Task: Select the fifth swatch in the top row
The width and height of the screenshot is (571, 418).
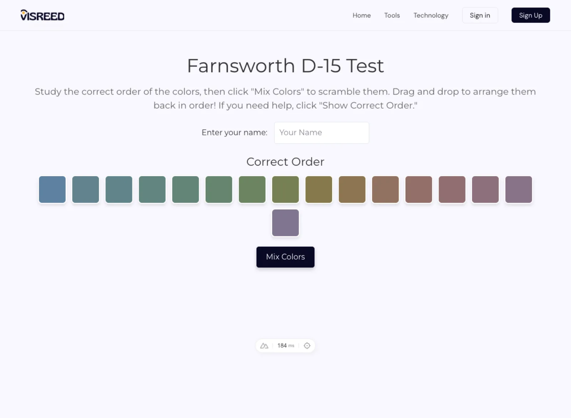Action: [x=186, y=190]
